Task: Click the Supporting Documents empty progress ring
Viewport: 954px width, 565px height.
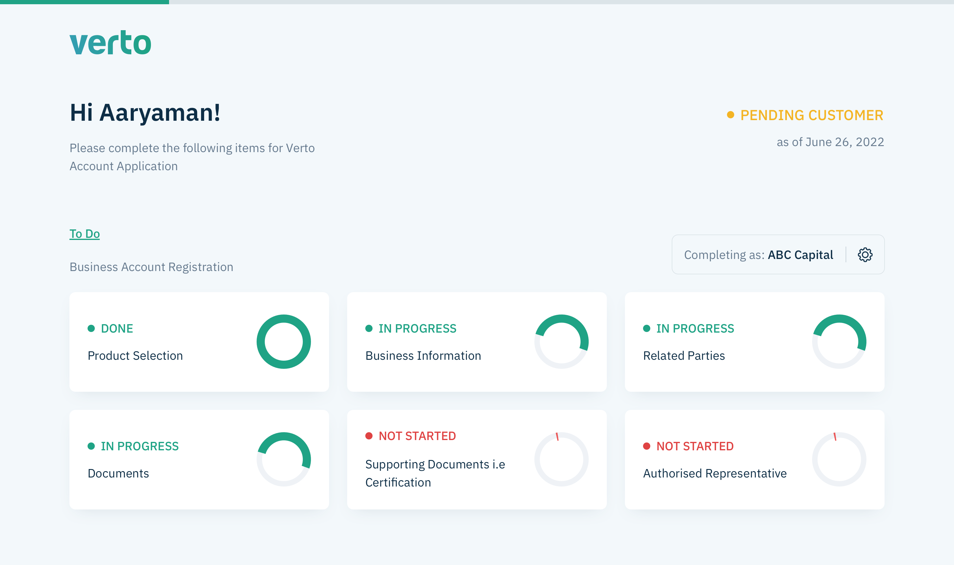Action: pos(561,459)
